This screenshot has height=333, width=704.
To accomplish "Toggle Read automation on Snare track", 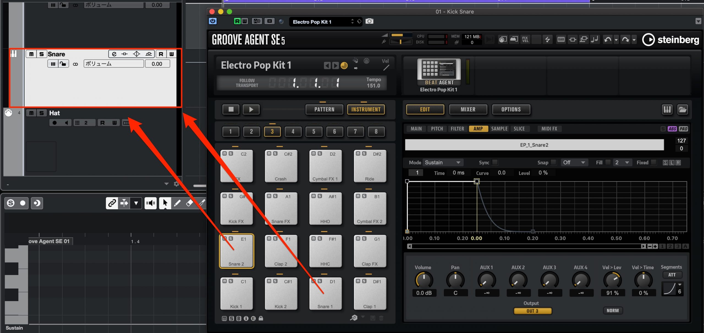I will click(x=161, y=54).
